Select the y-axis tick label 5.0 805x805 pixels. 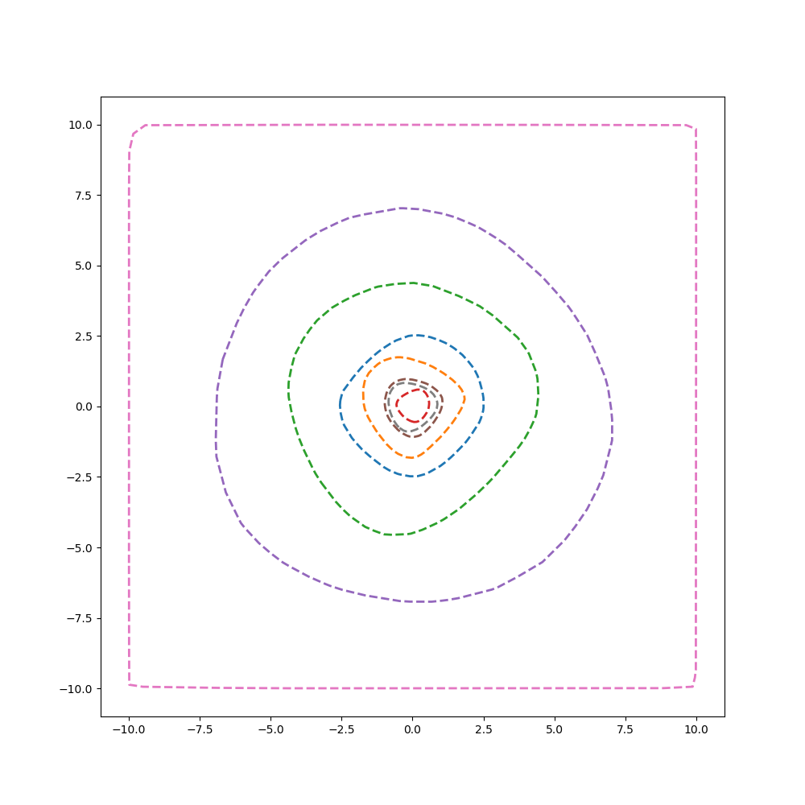pos(85,266)
